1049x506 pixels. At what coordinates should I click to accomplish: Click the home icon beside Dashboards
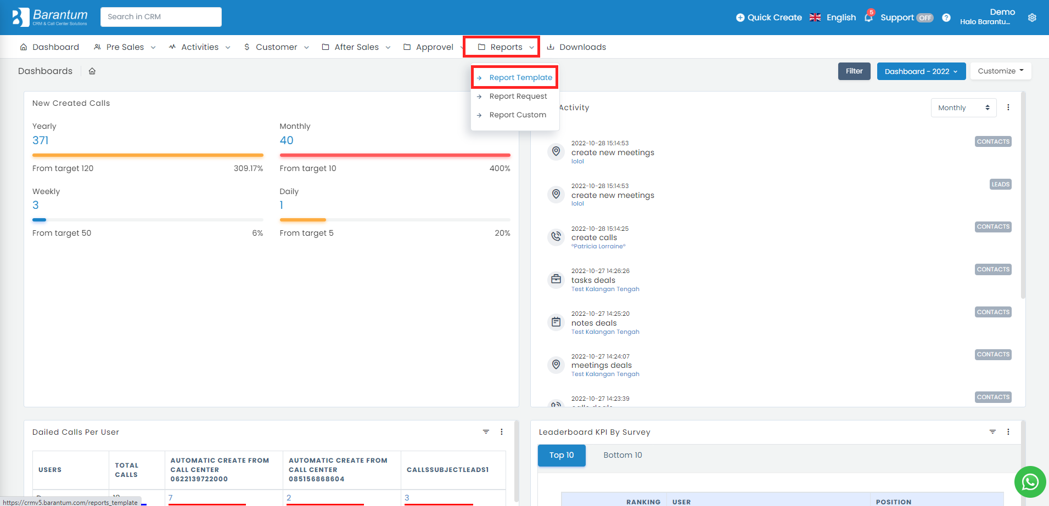(x=92, y=71)
